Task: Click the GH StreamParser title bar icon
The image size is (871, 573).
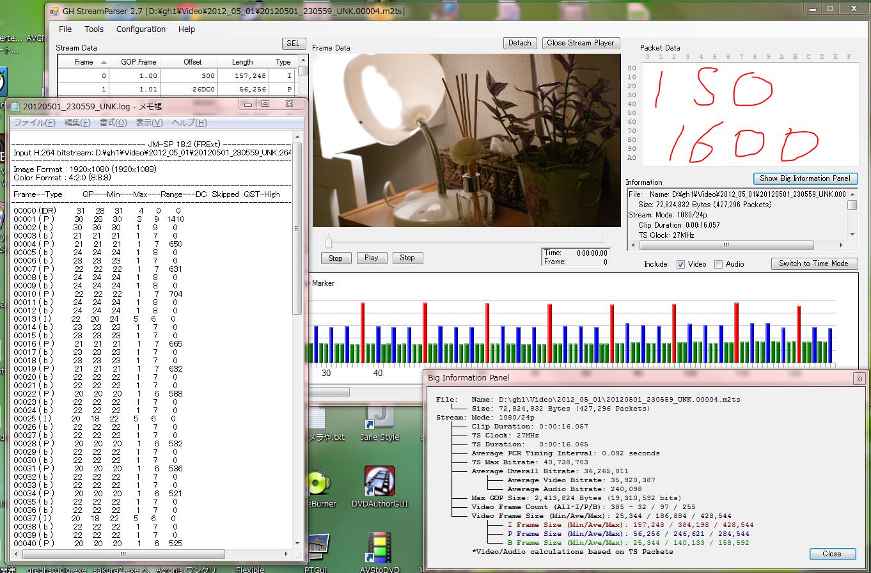Action: pyautogui.click(x=54, y=11)
